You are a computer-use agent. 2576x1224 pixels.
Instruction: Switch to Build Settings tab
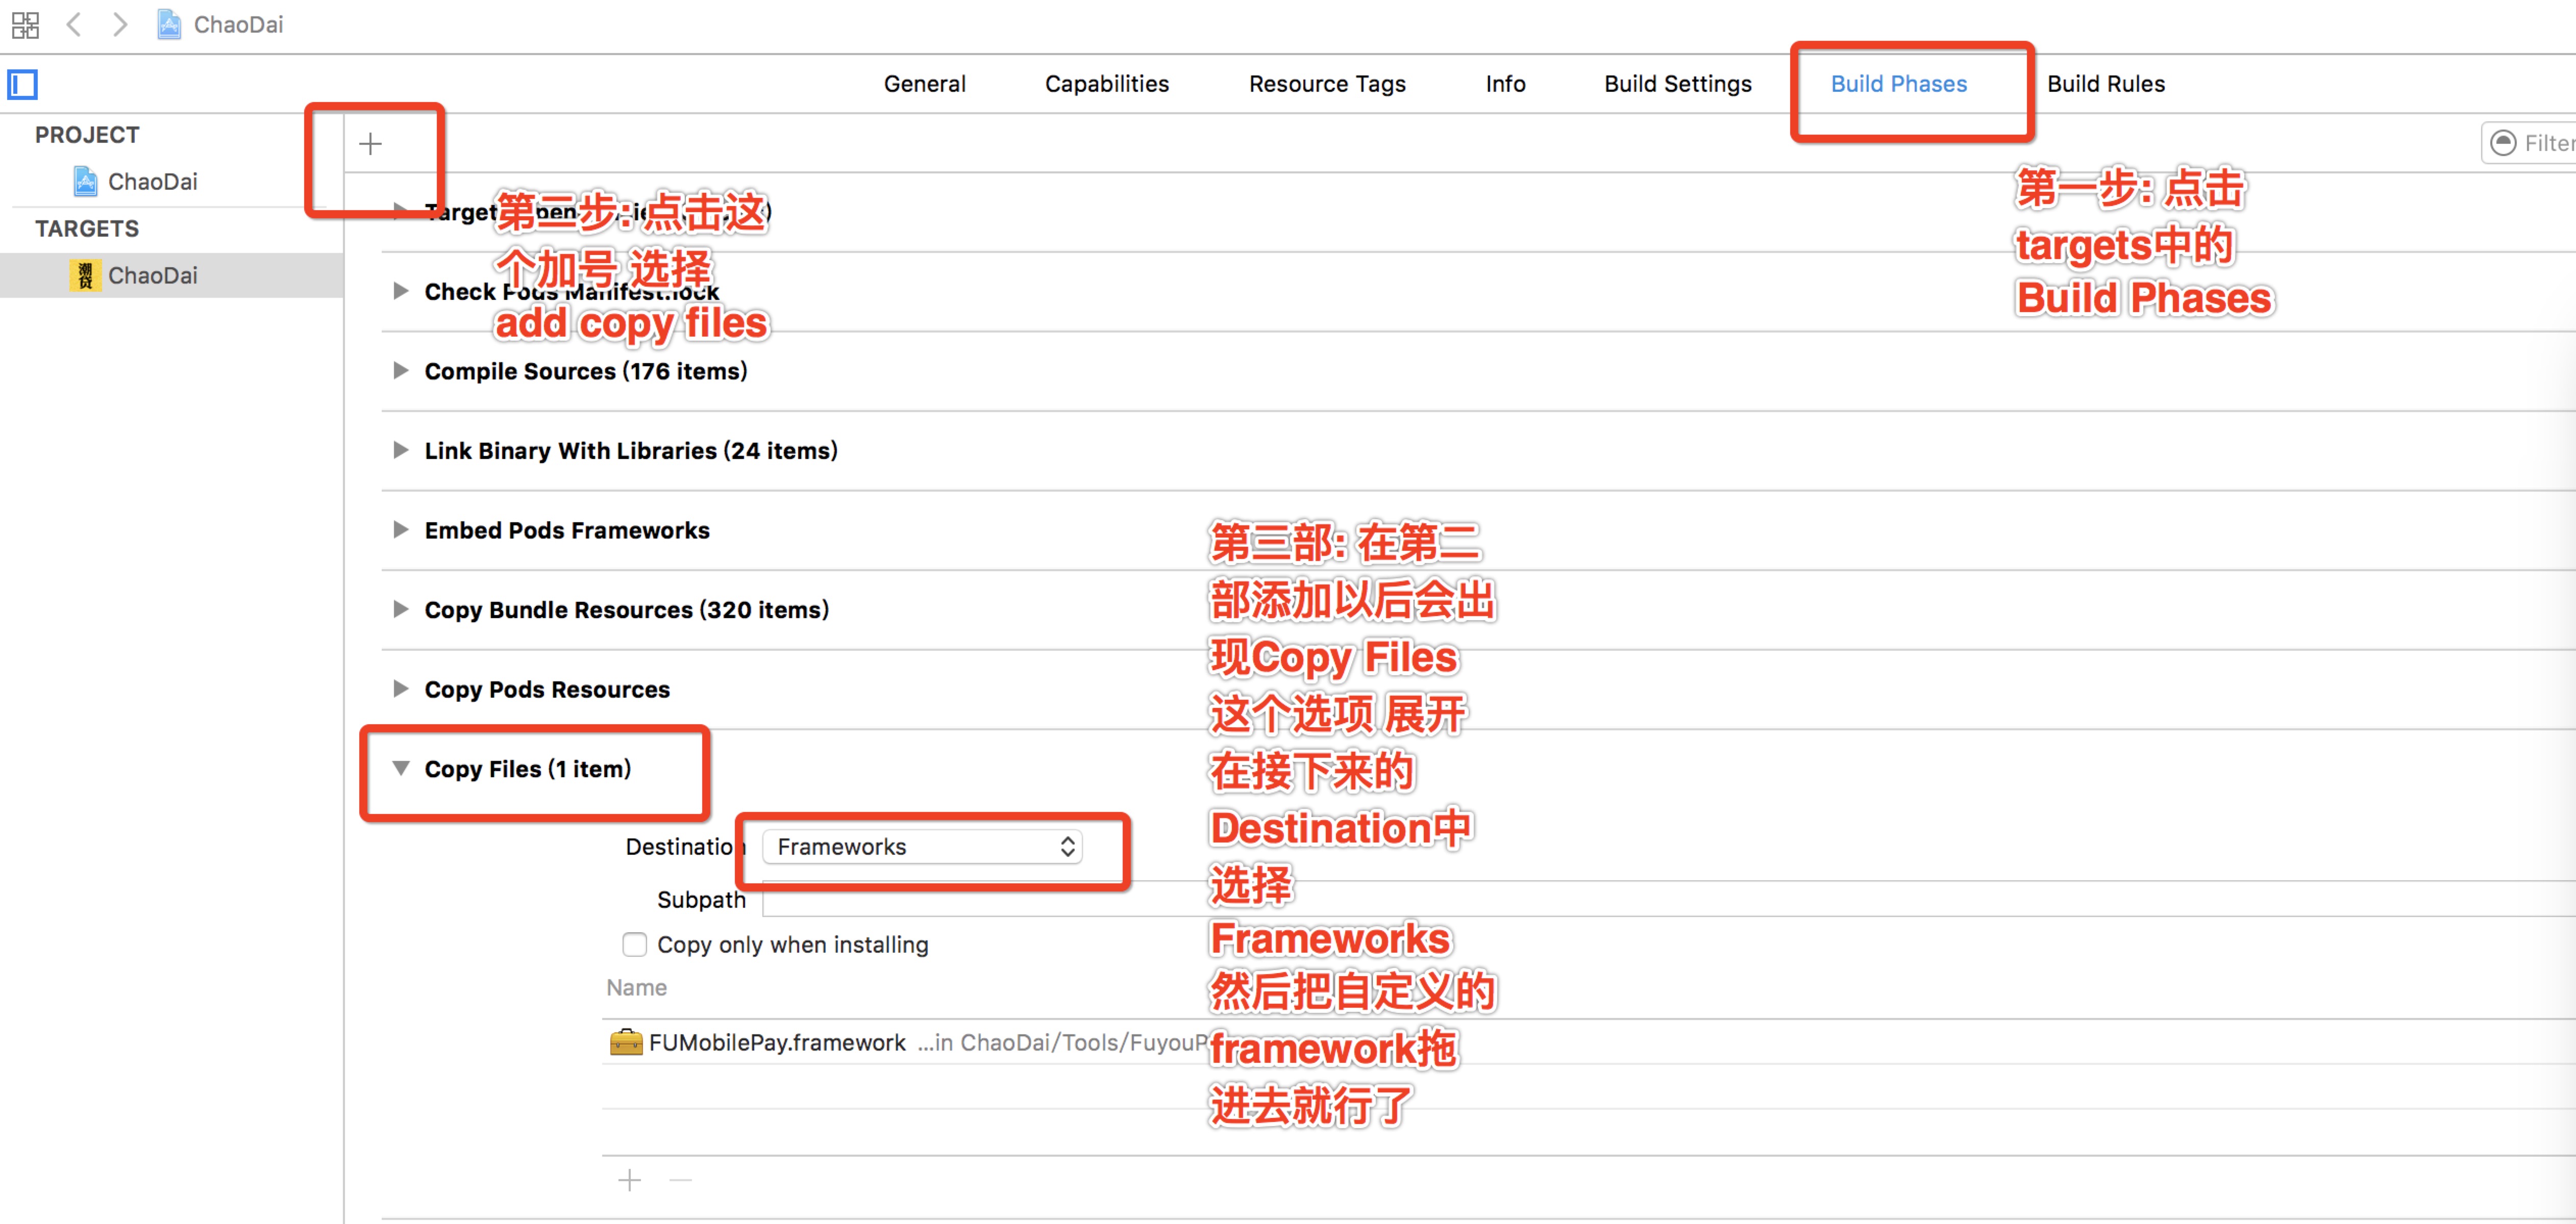[x=1678, y=84]
